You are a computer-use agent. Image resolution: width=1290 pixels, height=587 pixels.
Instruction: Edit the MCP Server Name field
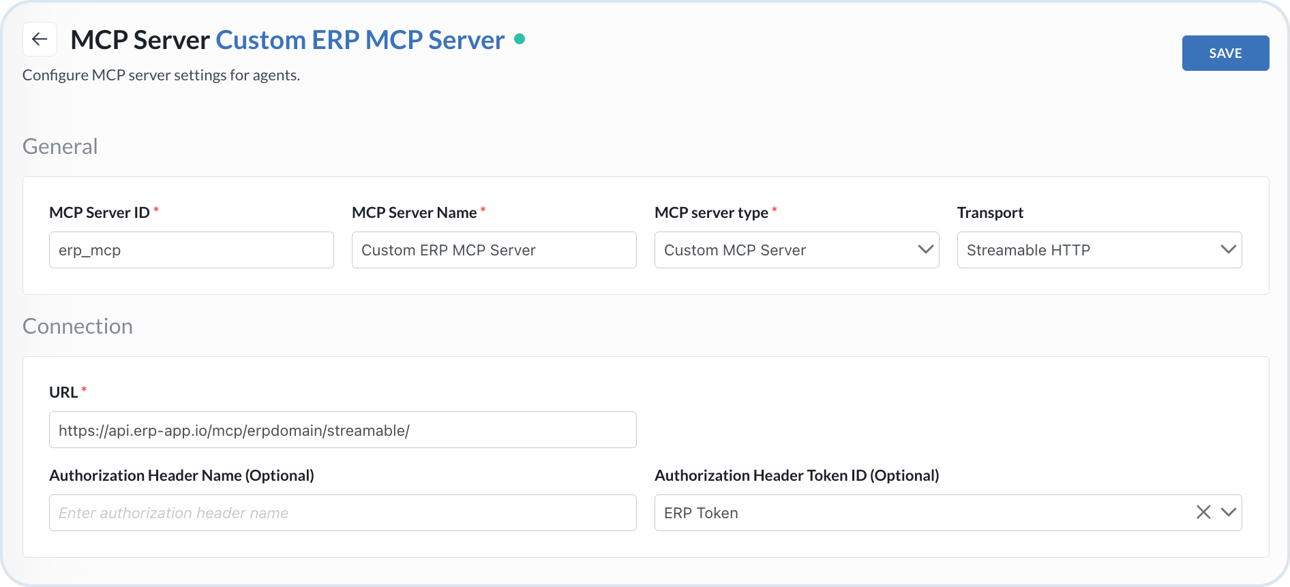(x=494, y=250)
